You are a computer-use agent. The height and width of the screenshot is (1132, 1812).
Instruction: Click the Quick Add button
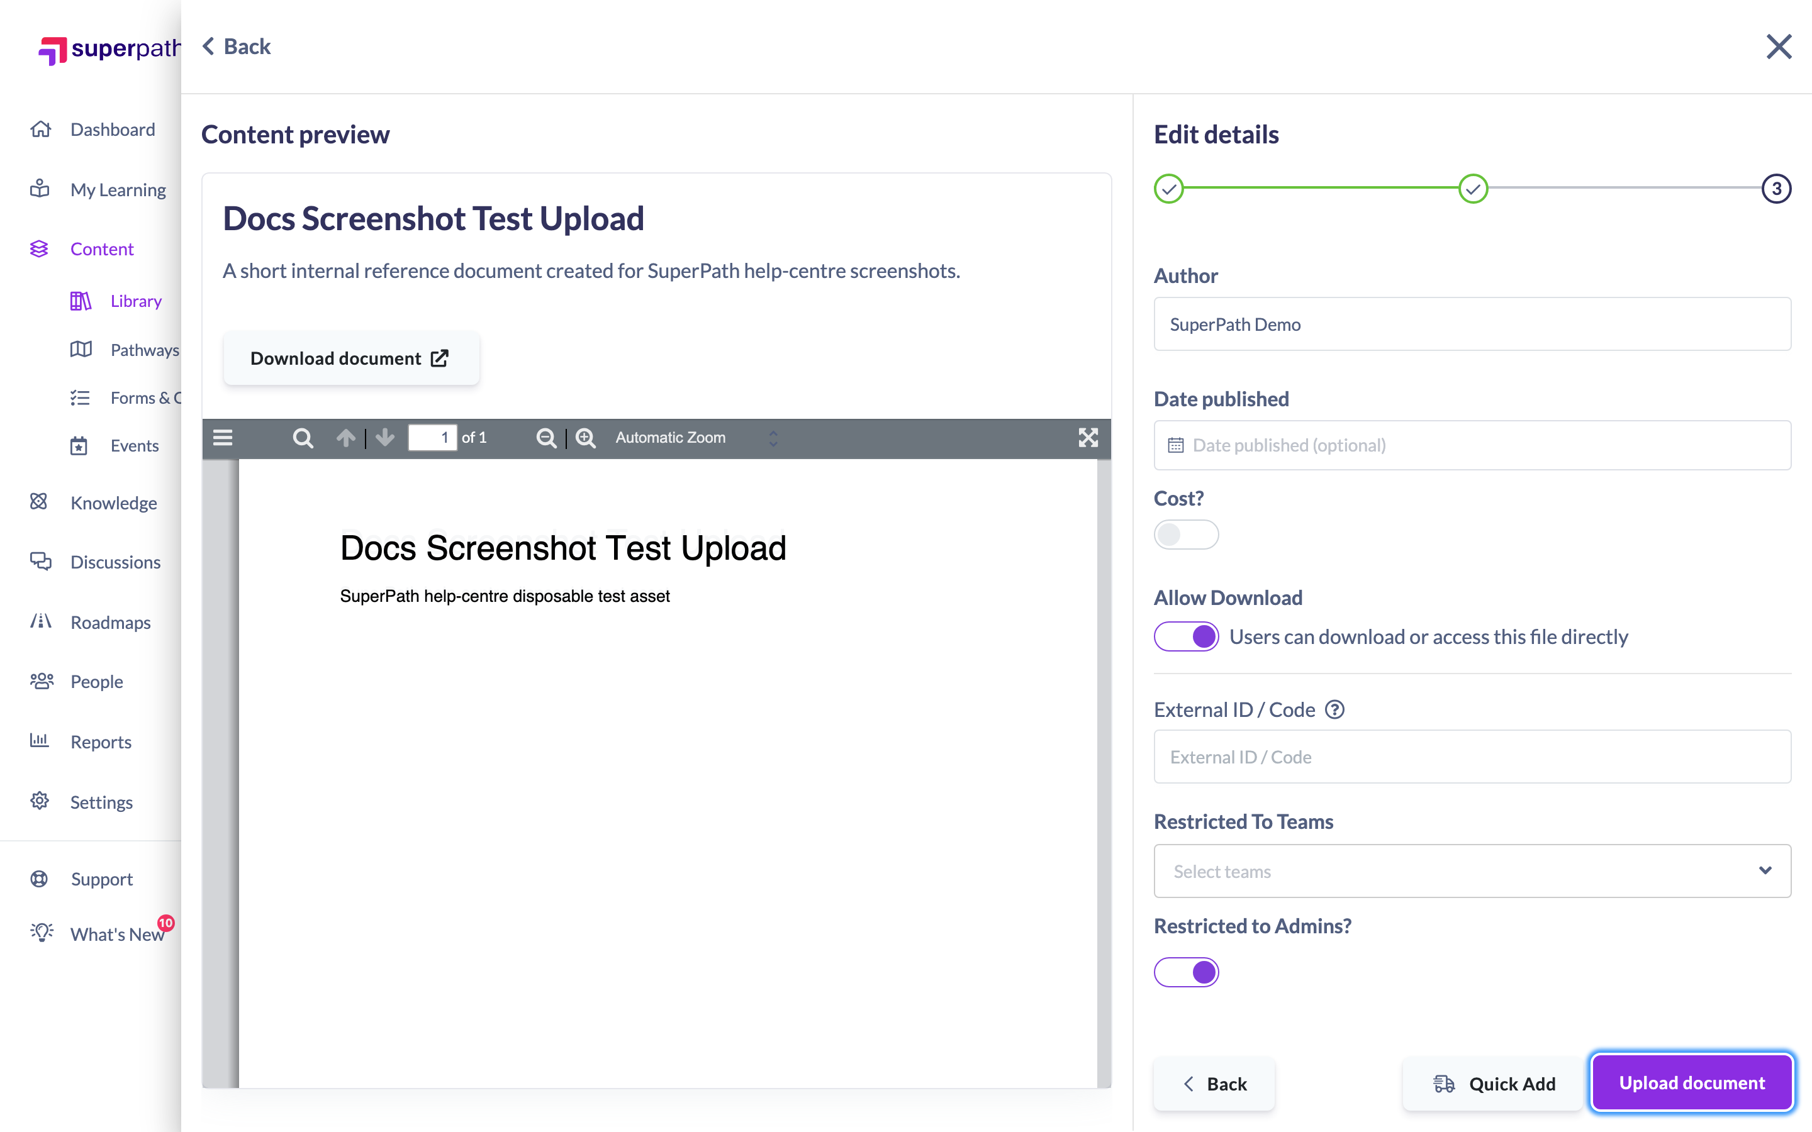click(1492, 1084)
